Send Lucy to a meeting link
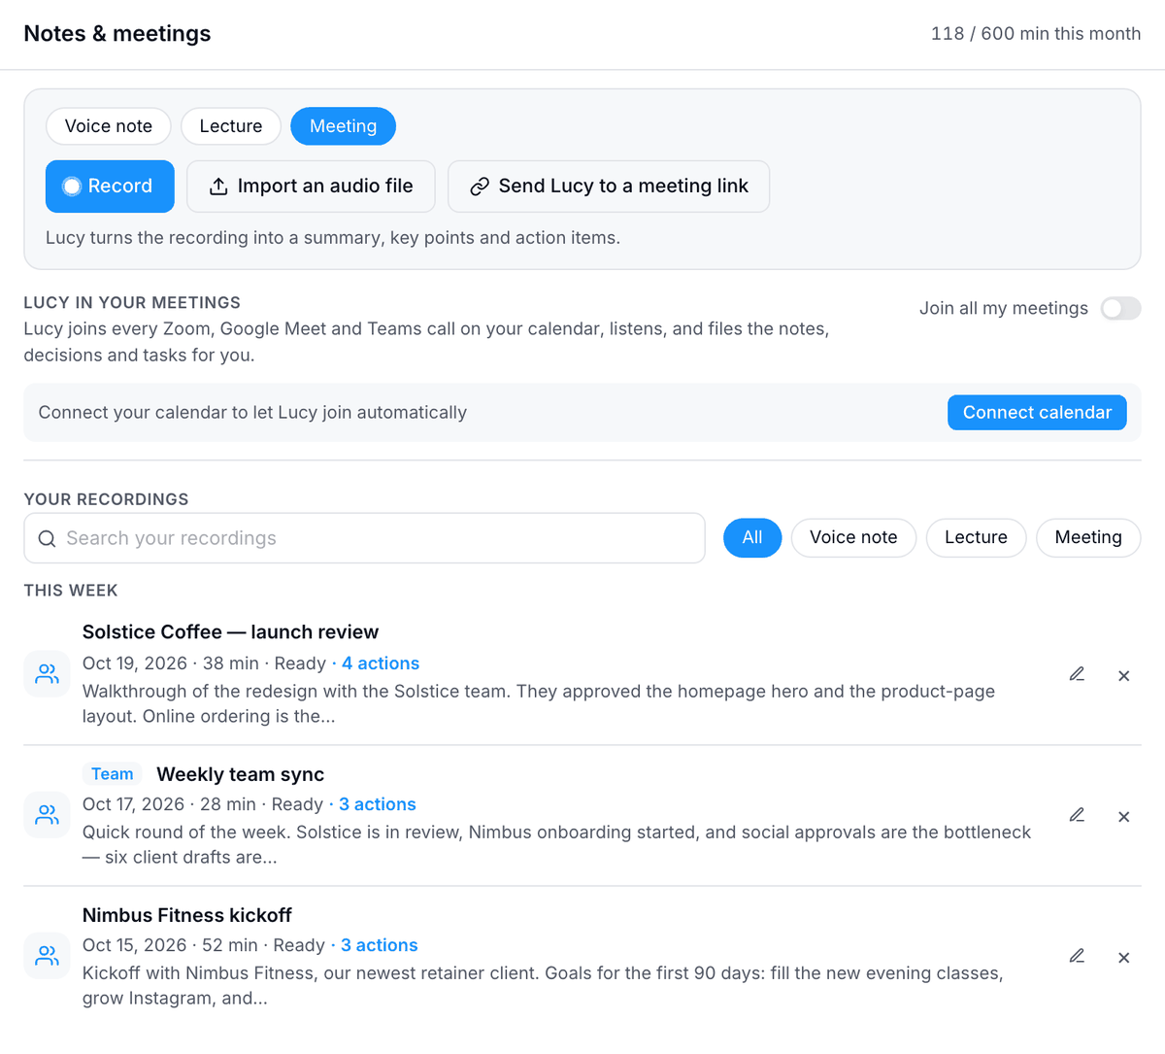1165x1054 pixels. pos(609,187)
